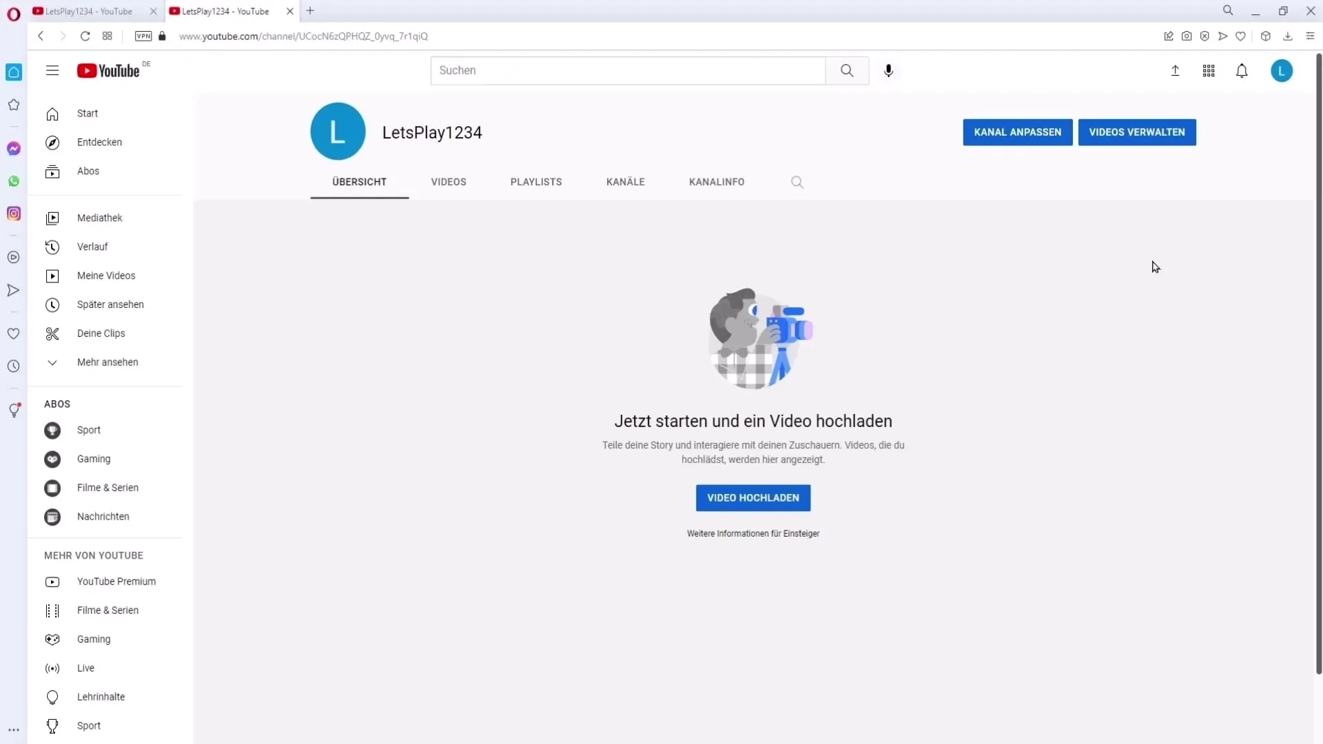The height and width of the screenshot is (744, 1323).
Task: Click the Subscriptions/Abos icon
Action: pyautogui.click(x=52, y=171)
